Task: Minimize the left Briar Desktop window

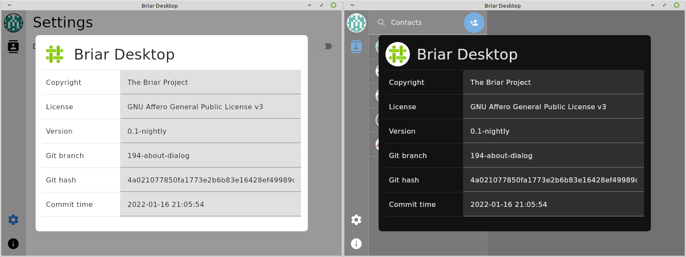Action: 310,5
